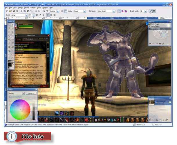Toggle the rulers button
This screenshot has height=145, width=177.
coord(65,11)
